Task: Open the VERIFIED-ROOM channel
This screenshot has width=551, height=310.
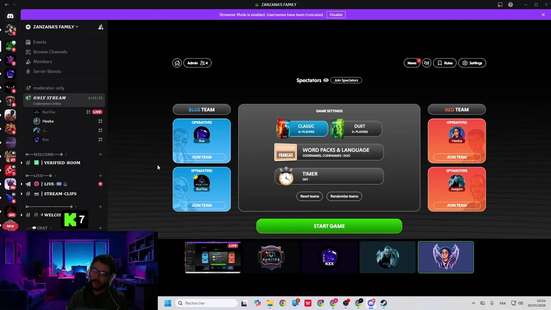Action: click(x=63, y=163)
